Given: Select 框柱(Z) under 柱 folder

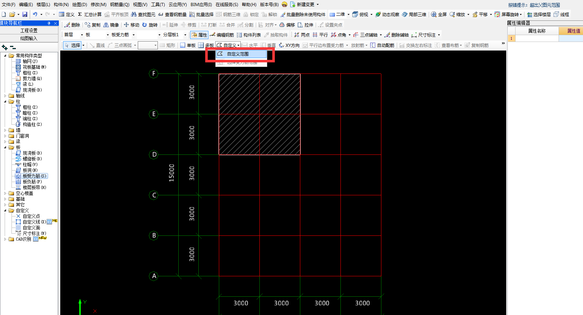Looking at the screenshot, I should [30, 107].
